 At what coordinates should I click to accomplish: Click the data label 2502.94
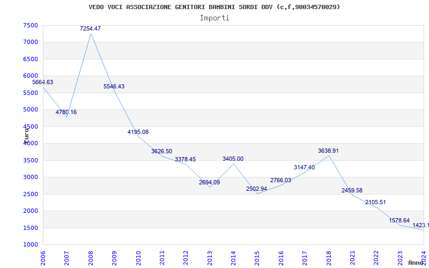[x=256, y=189]
